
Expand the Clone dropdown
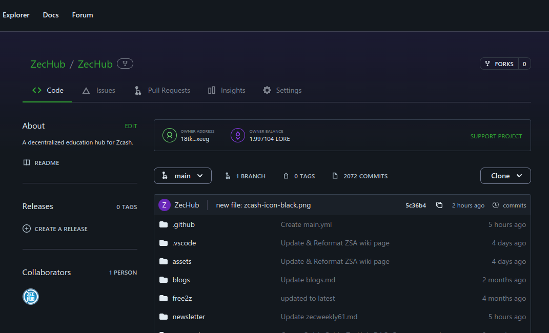[505, 176]
